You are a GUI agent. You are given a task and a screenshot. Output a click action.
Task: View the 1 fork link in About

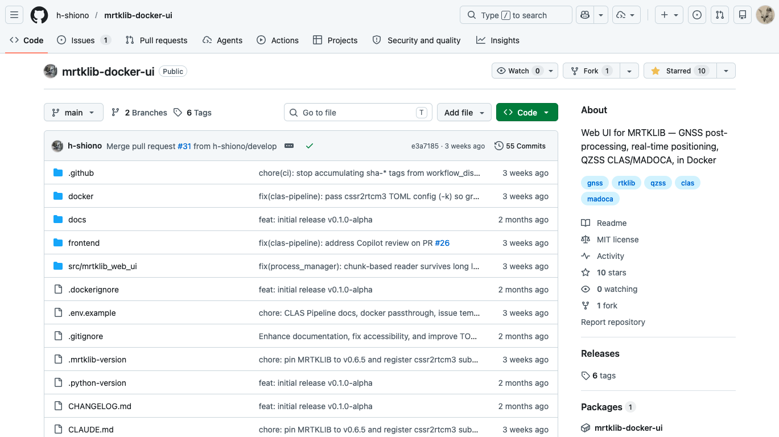[x=599, y=306]
